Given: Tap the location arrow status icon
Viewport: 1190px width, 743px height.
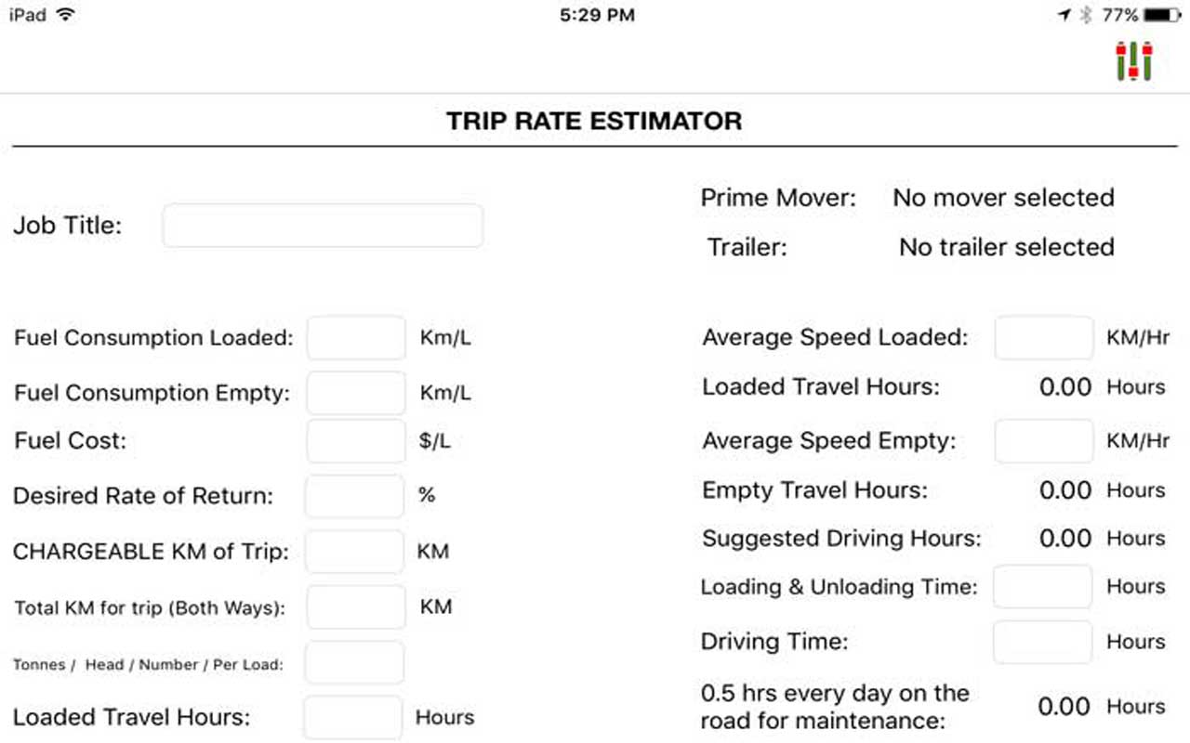Looking at the screenshot, I should 1064,15.
